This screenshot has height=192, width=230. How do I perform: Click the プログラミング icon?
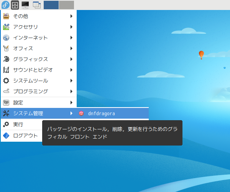6,91
